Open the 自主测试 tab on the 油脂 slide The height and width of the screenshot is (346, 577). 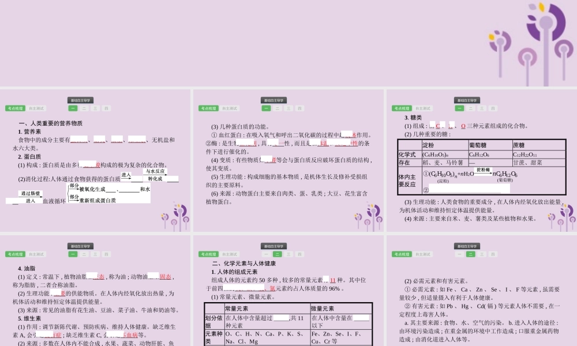[x=36, y=254]
